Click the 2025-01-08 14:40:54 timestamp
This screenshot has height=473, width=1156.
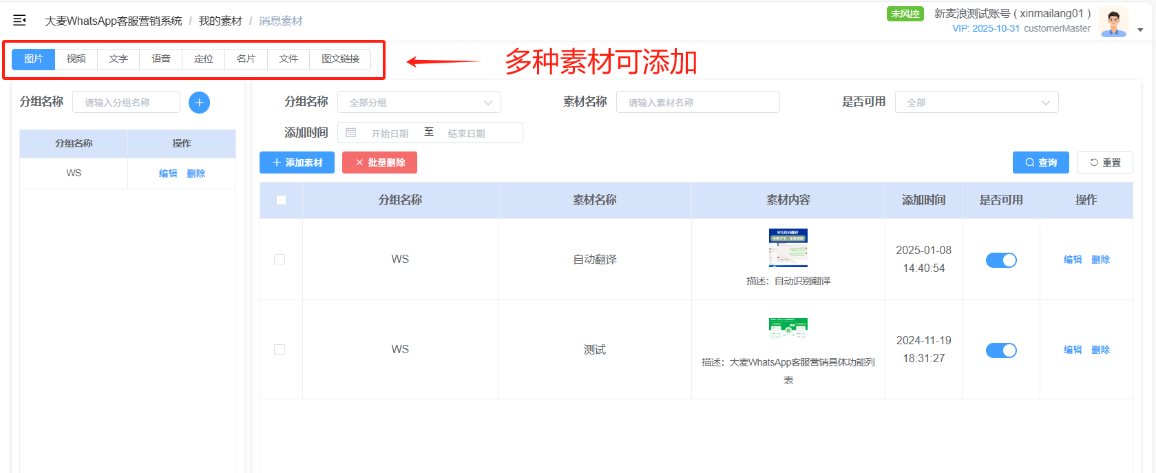coord(924,260)
